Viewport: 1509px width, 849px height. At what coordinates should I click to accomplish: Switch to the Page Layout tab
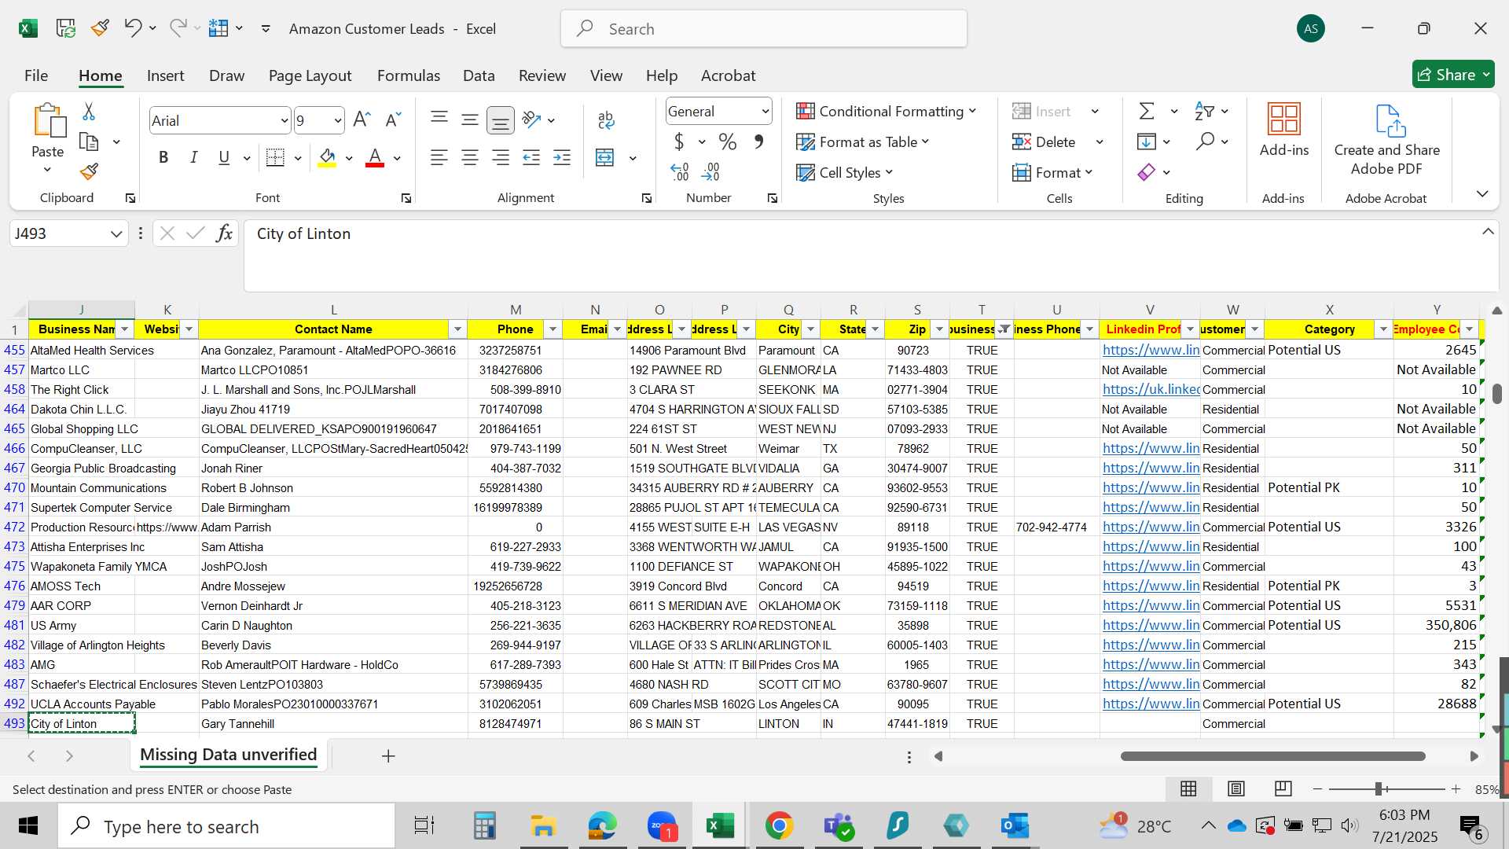tap(310, 75)
